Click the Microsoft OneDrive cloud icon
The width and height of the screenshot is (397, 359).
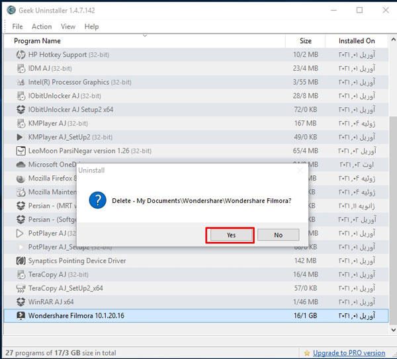click(x=21, y=165)
